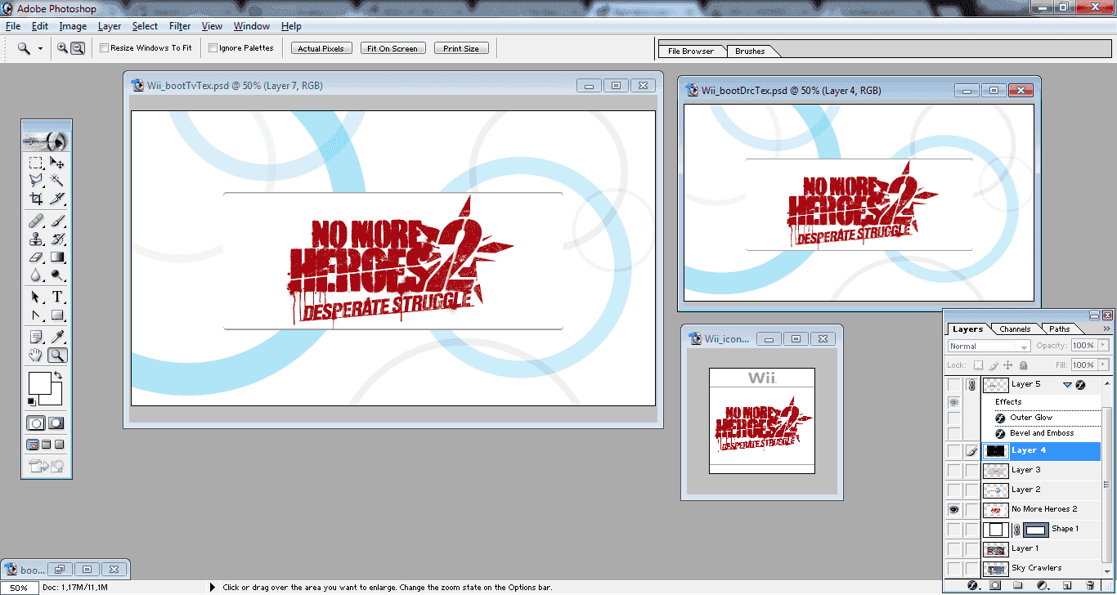The height and width of the screenshot is (595, 1117).
Task: Open the adjustment layer menu in Layers panel
Action: [1043, 585]
